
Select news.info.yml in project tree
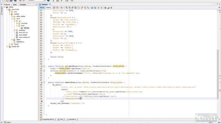pyautogui.click(x=23, y=33)
